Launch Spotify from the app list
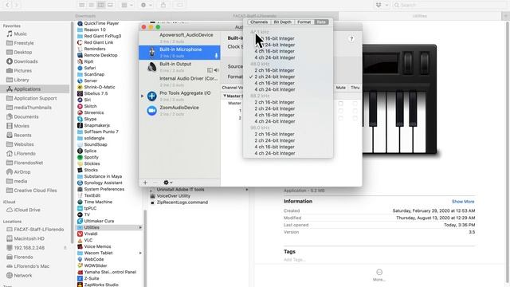This screenshot has height=287, width=510. tap(88, 157)
